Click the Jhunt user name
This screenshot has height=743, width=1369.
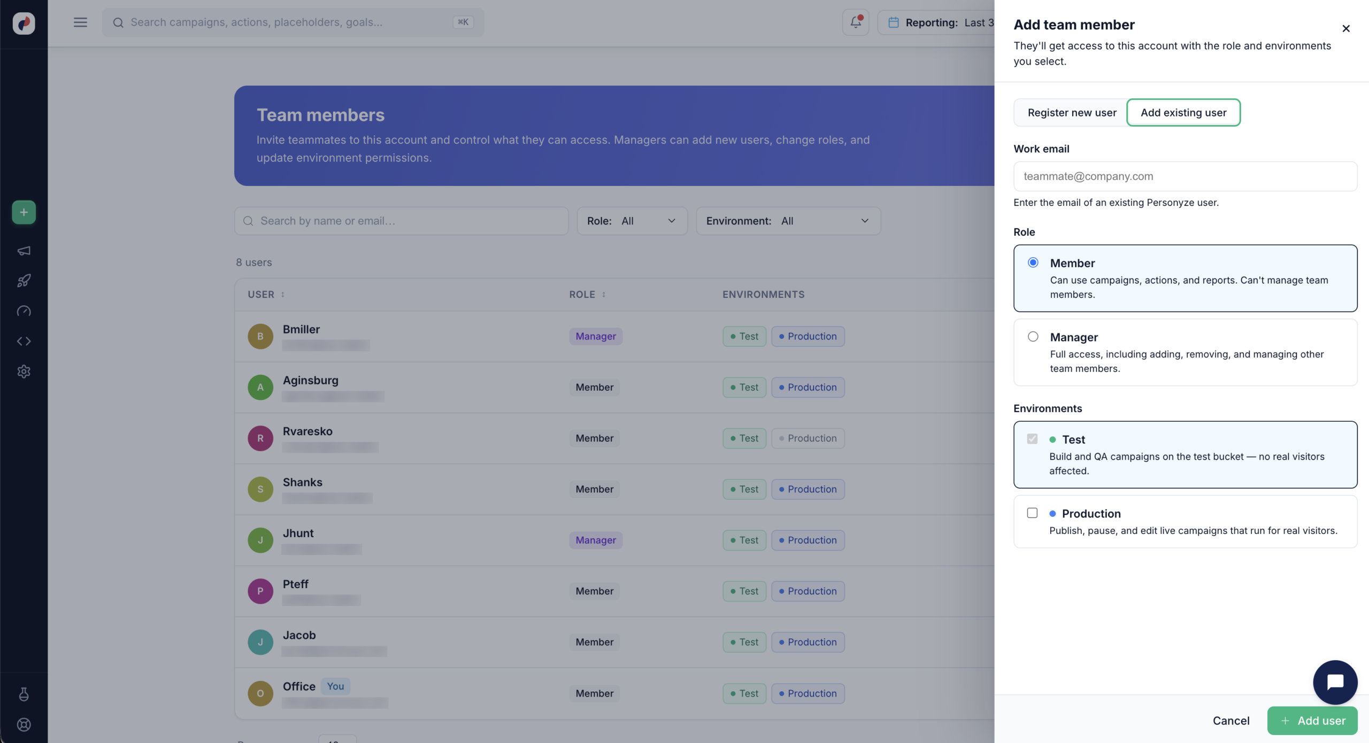coord(298,533)
